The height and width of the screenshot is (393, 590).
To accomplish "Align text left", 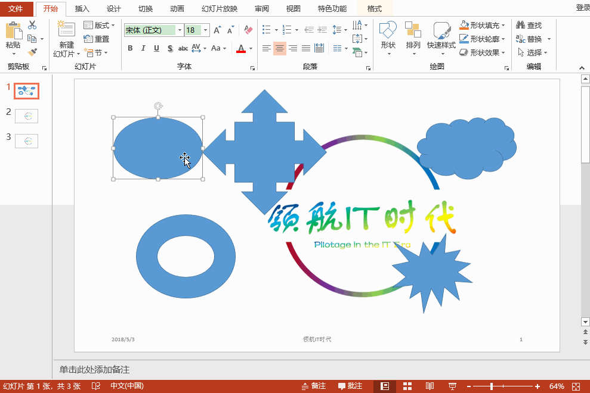I will (267, 48).
